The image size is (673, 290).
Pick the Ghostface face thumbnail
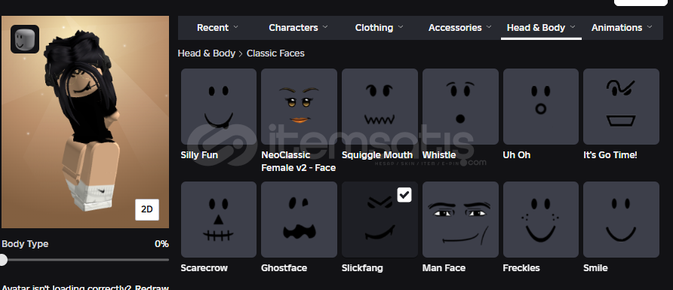300,220
